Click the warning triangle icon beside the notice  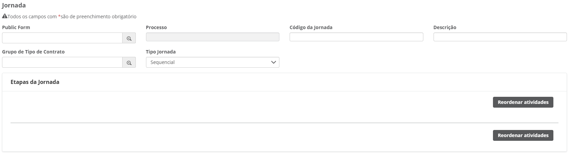tap(5, 16)
